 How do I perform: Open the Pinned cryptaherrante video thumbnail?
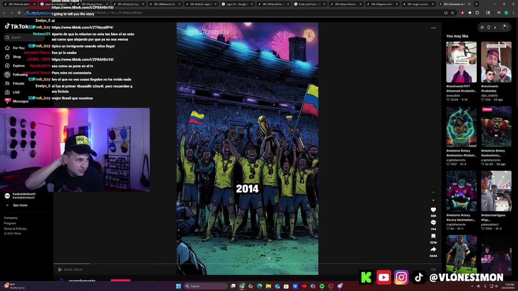(x=496, y=127)
